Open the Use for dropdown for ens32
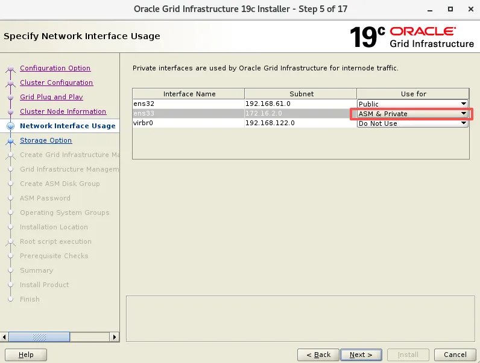This screenshot has width=480, height=363. (412, 104)
